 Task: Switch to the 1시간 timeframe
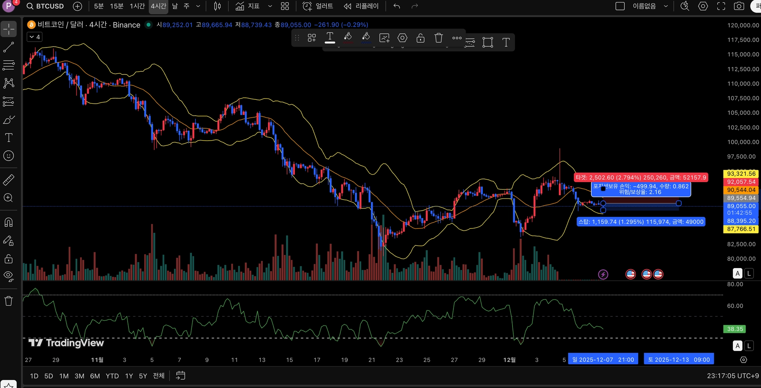[137, 6]
